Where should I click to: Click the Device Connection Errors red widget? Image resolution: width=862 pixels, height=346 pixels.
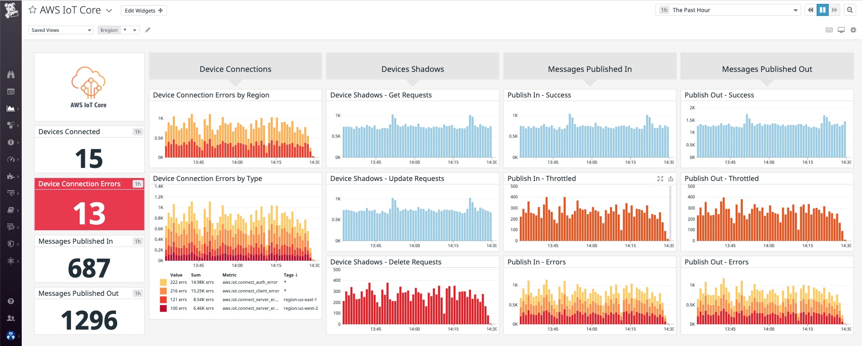pos(89,205)
